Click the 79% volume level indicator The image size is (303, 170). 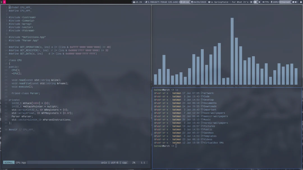[x=267, y=2]
